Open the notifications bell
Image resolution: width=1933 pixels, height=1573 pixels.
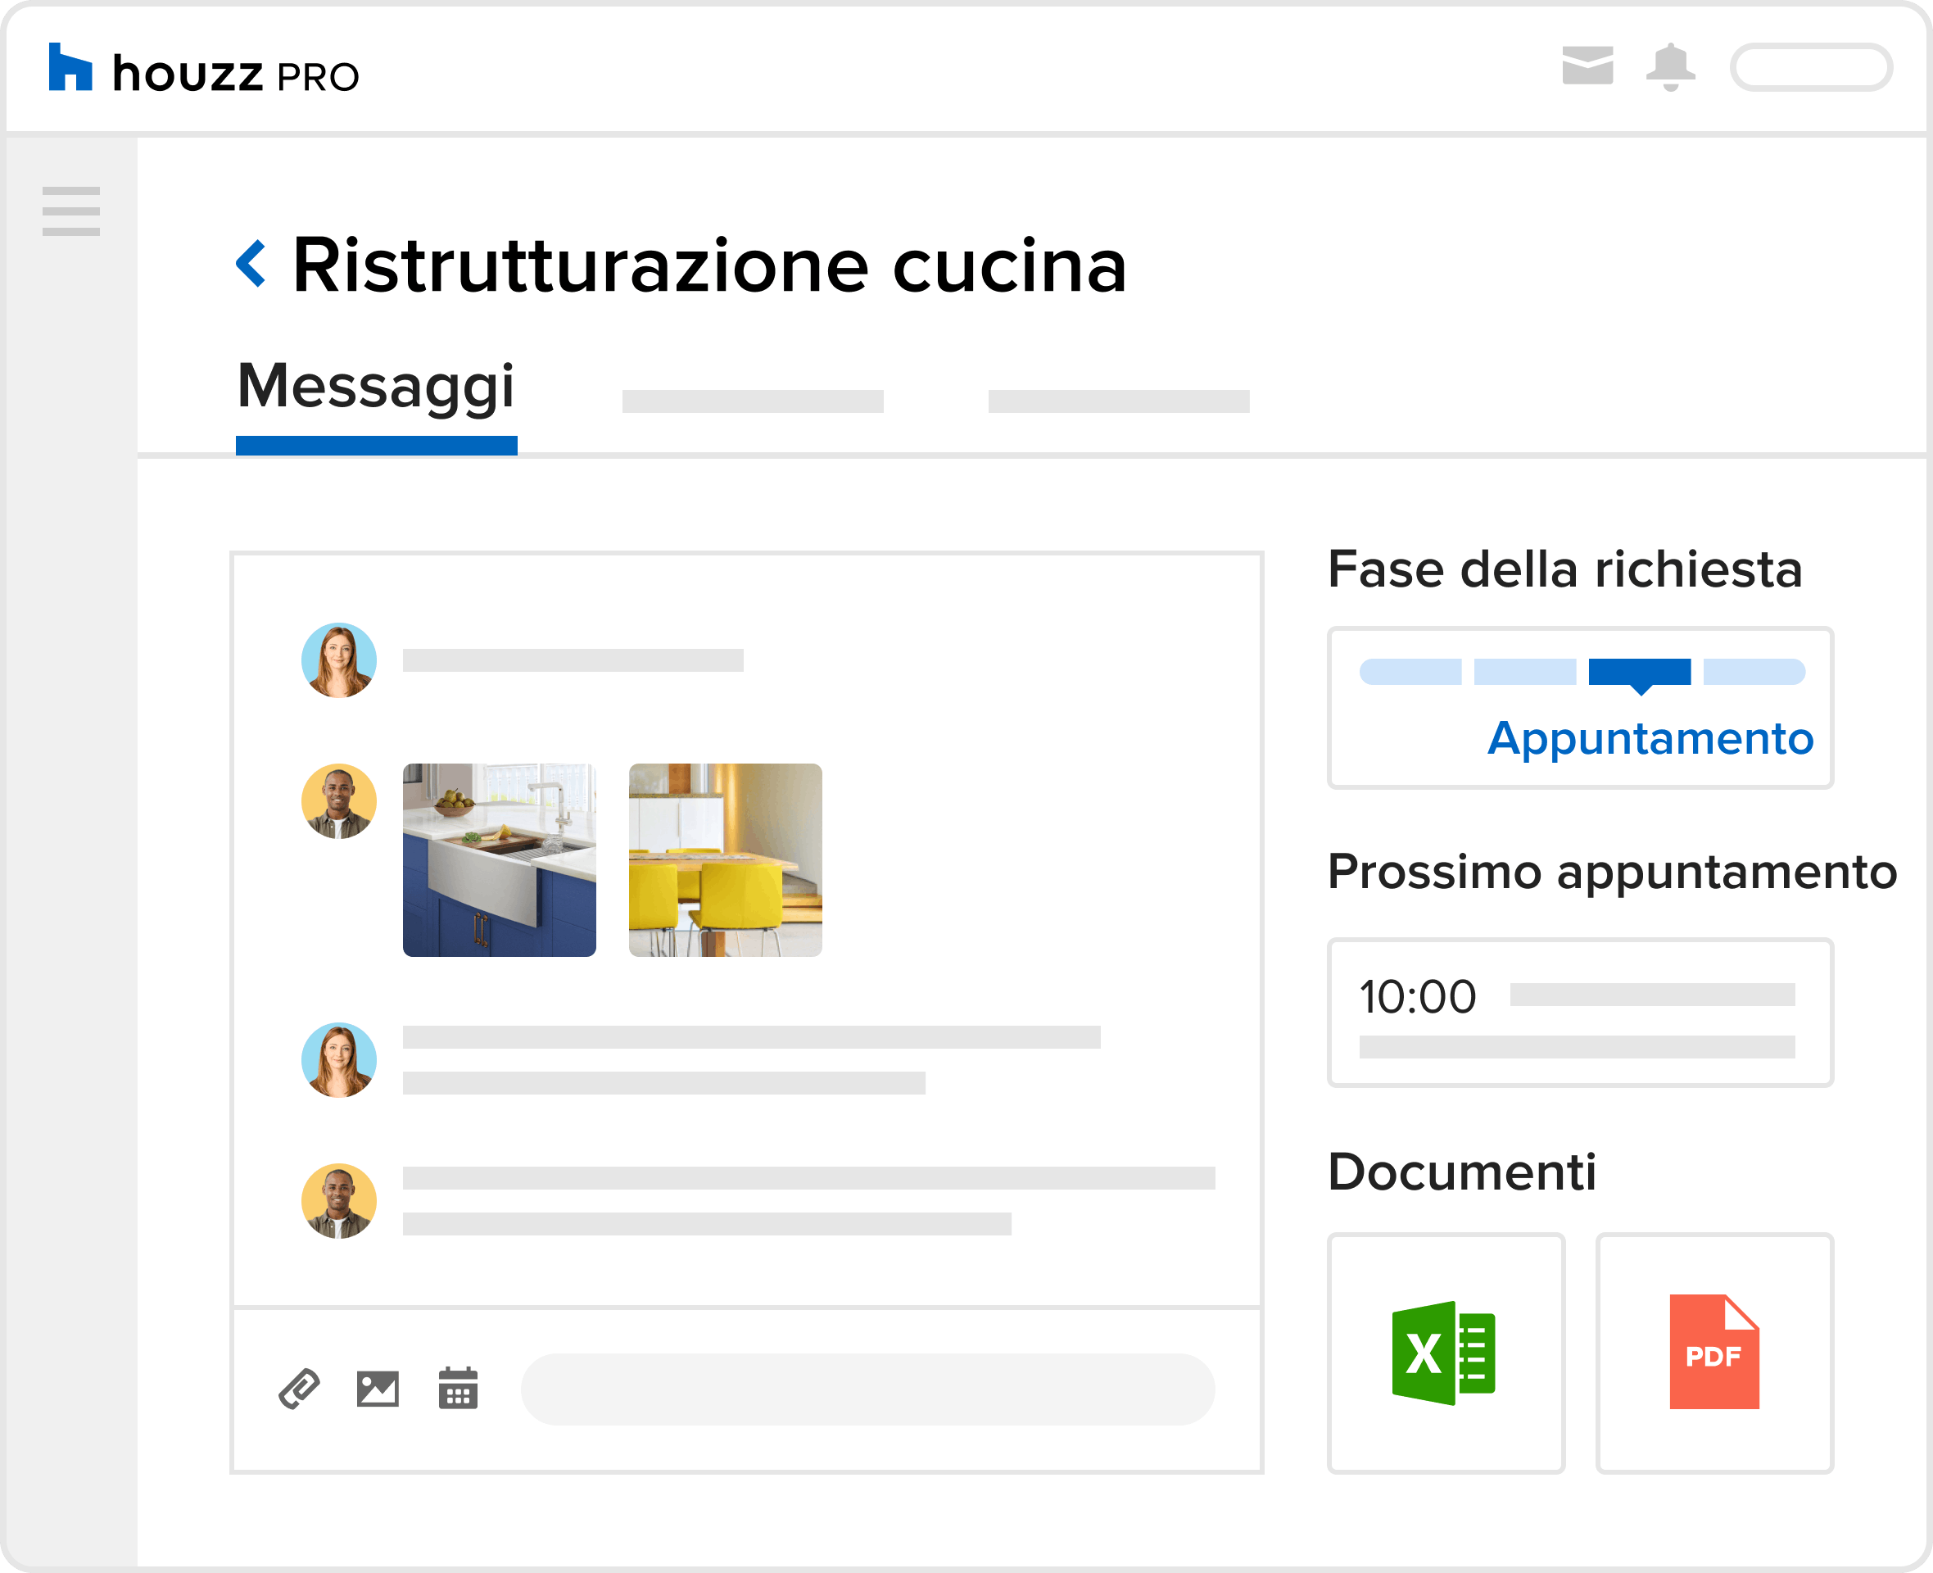click(x=1670, y=66)
